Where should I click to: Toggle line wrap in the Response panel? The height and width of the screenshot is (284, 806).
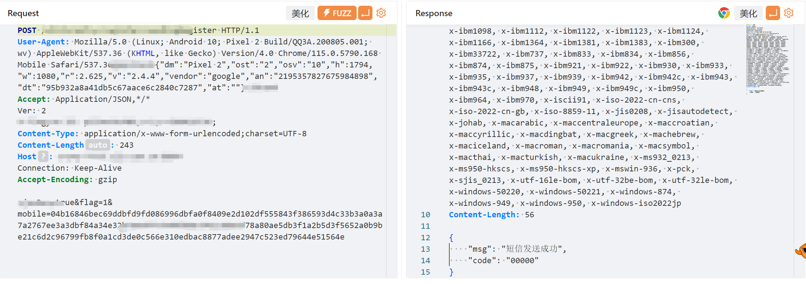[773, 13]
